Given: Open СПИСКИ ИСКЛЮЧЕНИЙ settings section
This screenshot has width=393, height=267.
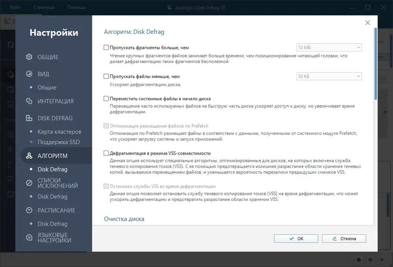Looking at the screenshot, I should tap(58, 183).
